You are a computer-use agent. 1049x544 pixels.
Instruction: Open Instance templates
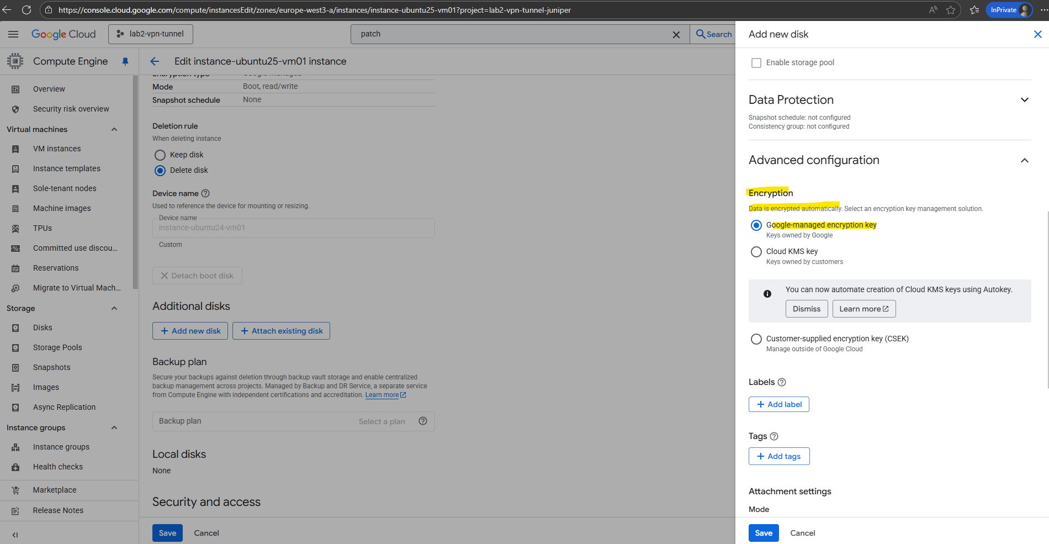66,168
